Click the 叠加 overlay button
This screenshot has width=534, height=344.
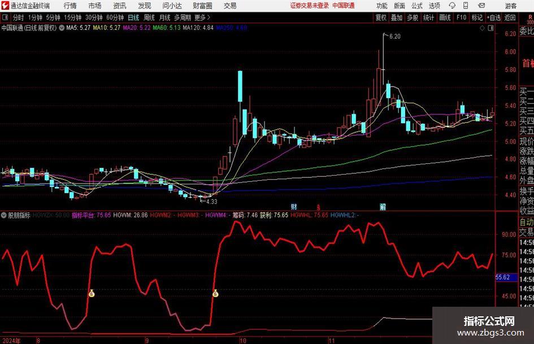(x=397, y=18)
